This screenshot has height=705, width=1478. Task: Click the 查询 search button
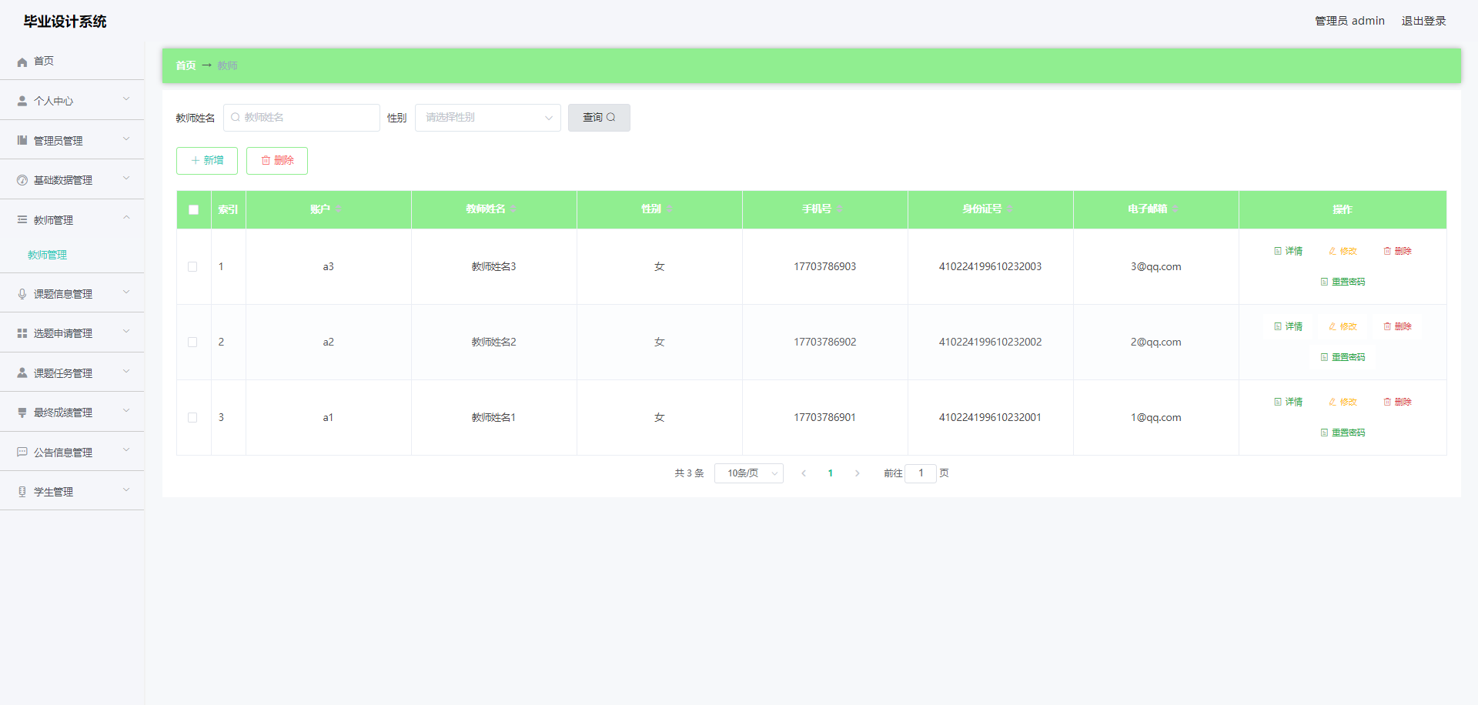(x=599, y=118)
